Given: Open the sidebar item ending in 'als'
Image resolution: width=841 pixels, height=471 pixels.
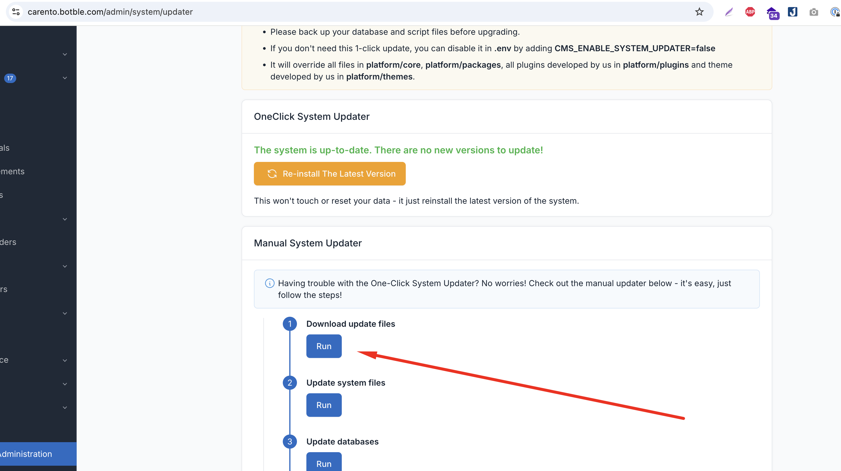Looking at the screenshot, I should tap(38, 148).
